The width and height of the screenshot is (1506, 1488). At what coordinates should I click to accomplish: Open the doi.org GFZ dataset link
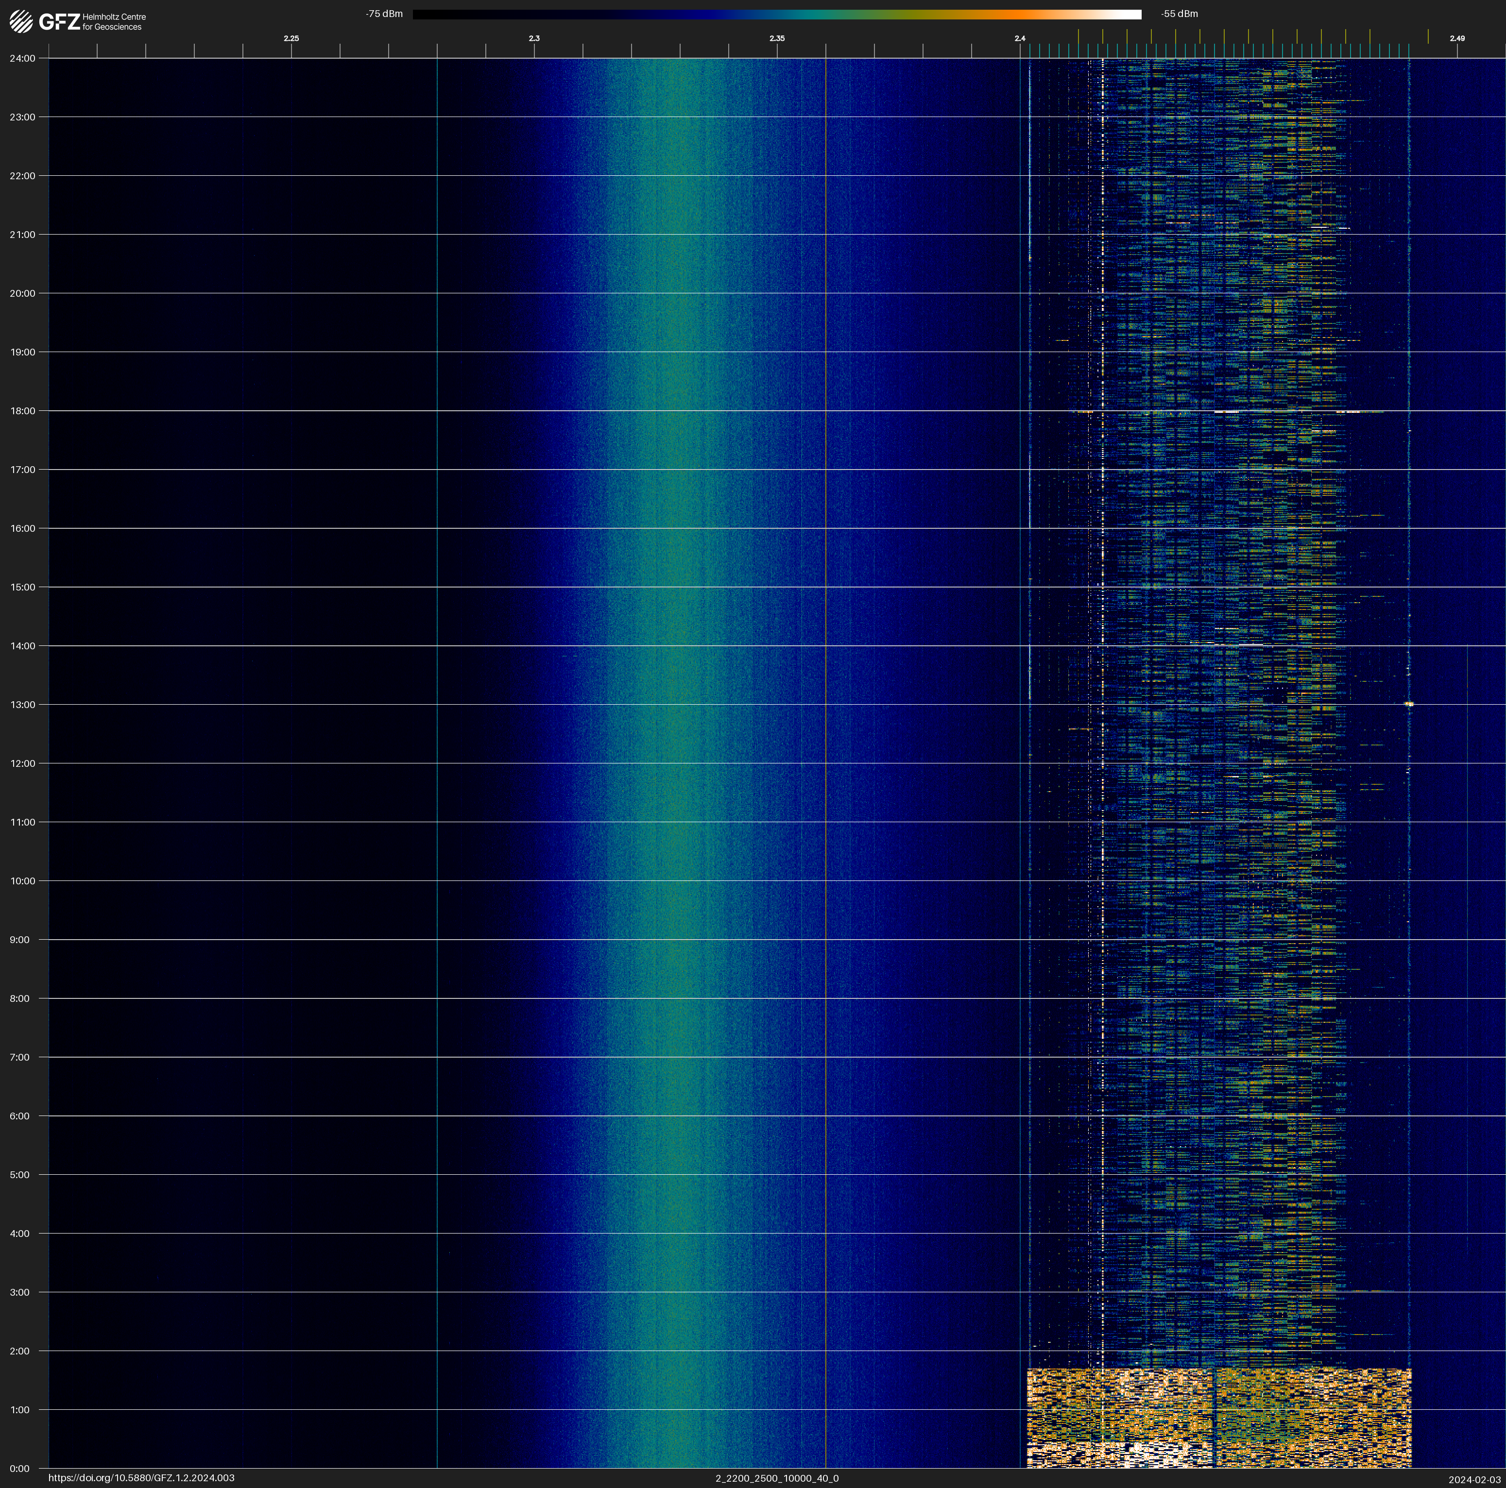(141, 1478)
